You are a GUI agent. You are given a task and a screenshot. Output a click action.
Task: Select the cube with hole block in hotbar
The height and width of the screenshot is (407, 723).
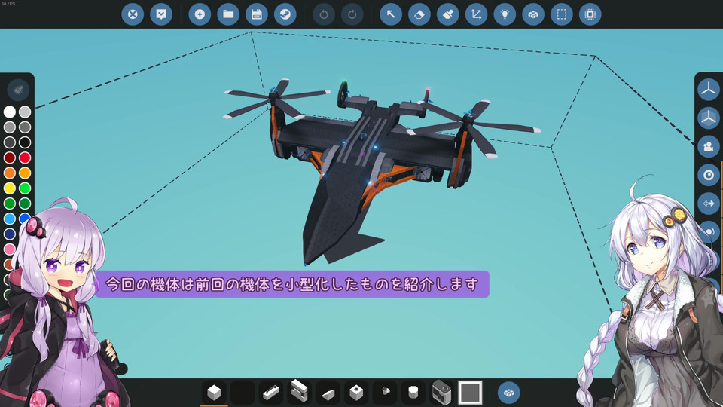point(356,393)
